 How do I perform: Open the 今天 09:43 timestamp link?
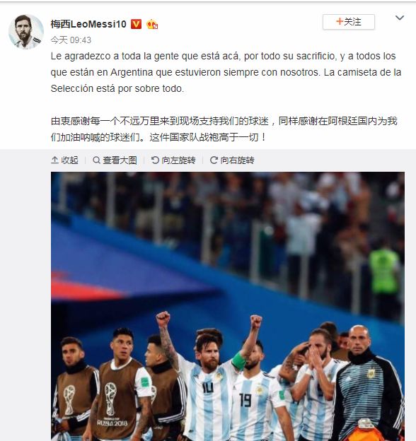tap(71, 40)
